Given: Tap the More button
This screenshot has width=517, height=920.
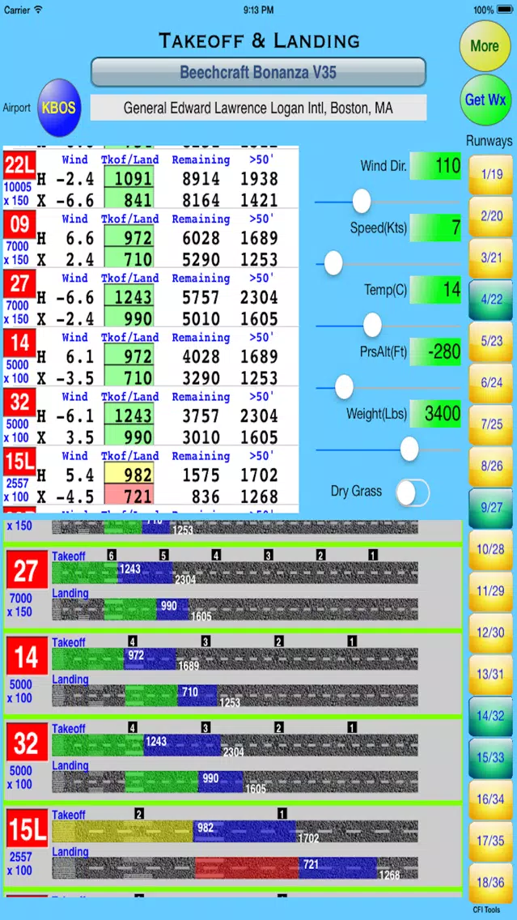Looking at the screenshot, I should pos(485,46).
